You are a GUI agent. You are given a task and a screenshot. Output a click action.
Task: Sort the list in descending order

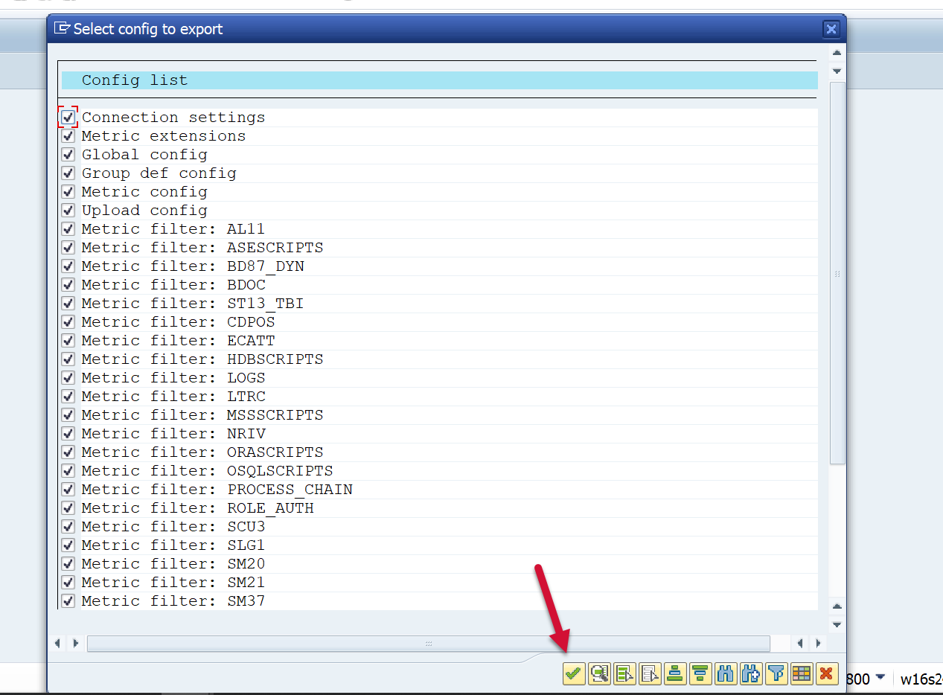pyautogui.click(x=700, y=673)
